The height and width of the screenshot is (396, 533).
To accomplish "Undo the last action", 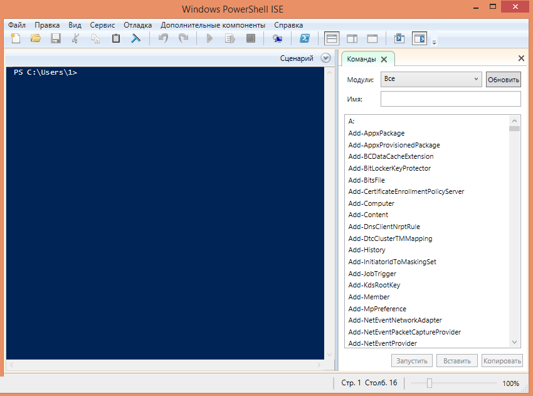I will (x=163, y=38).
